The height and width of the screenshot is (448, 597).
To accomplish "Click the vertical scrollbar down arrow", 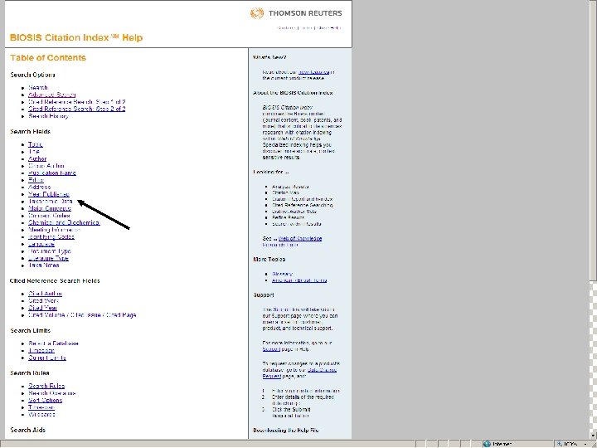I will tap(593, 436).
